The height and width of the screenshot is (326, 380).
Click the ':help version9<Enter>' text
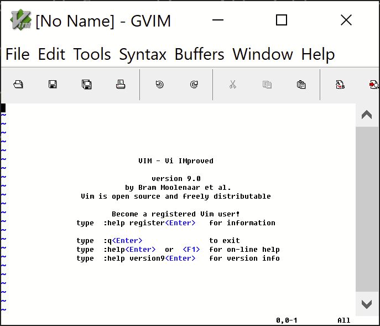click(149, 258)
